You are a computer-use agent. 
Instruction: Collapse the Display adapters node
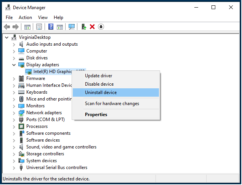(14, 65)
